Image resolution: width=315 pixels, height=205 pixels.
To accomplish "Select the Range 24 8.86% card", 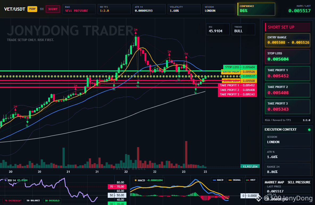I will [x=288, y=170].
